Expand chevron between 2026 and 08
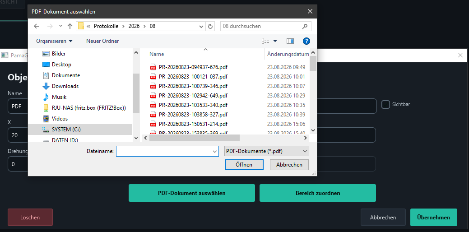 (x=144, y=26)
